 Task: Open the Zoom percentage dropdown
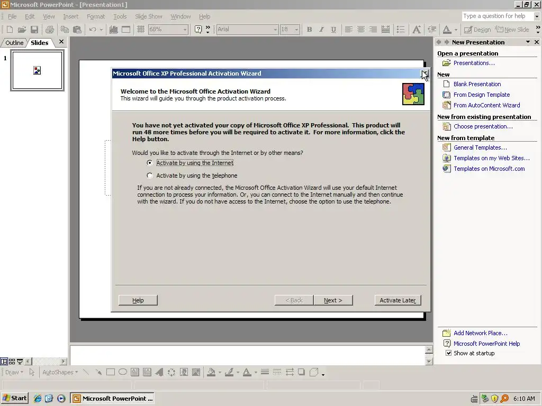[185, 30]
